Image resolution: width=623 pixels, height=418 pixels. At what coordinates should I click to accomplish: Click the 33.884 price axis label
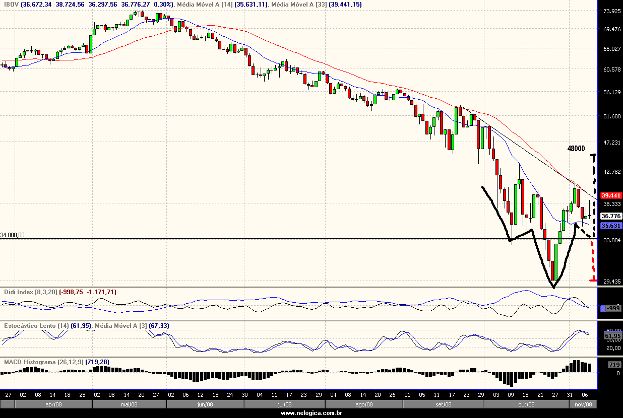pyautogui.click(x=612, y=240)
